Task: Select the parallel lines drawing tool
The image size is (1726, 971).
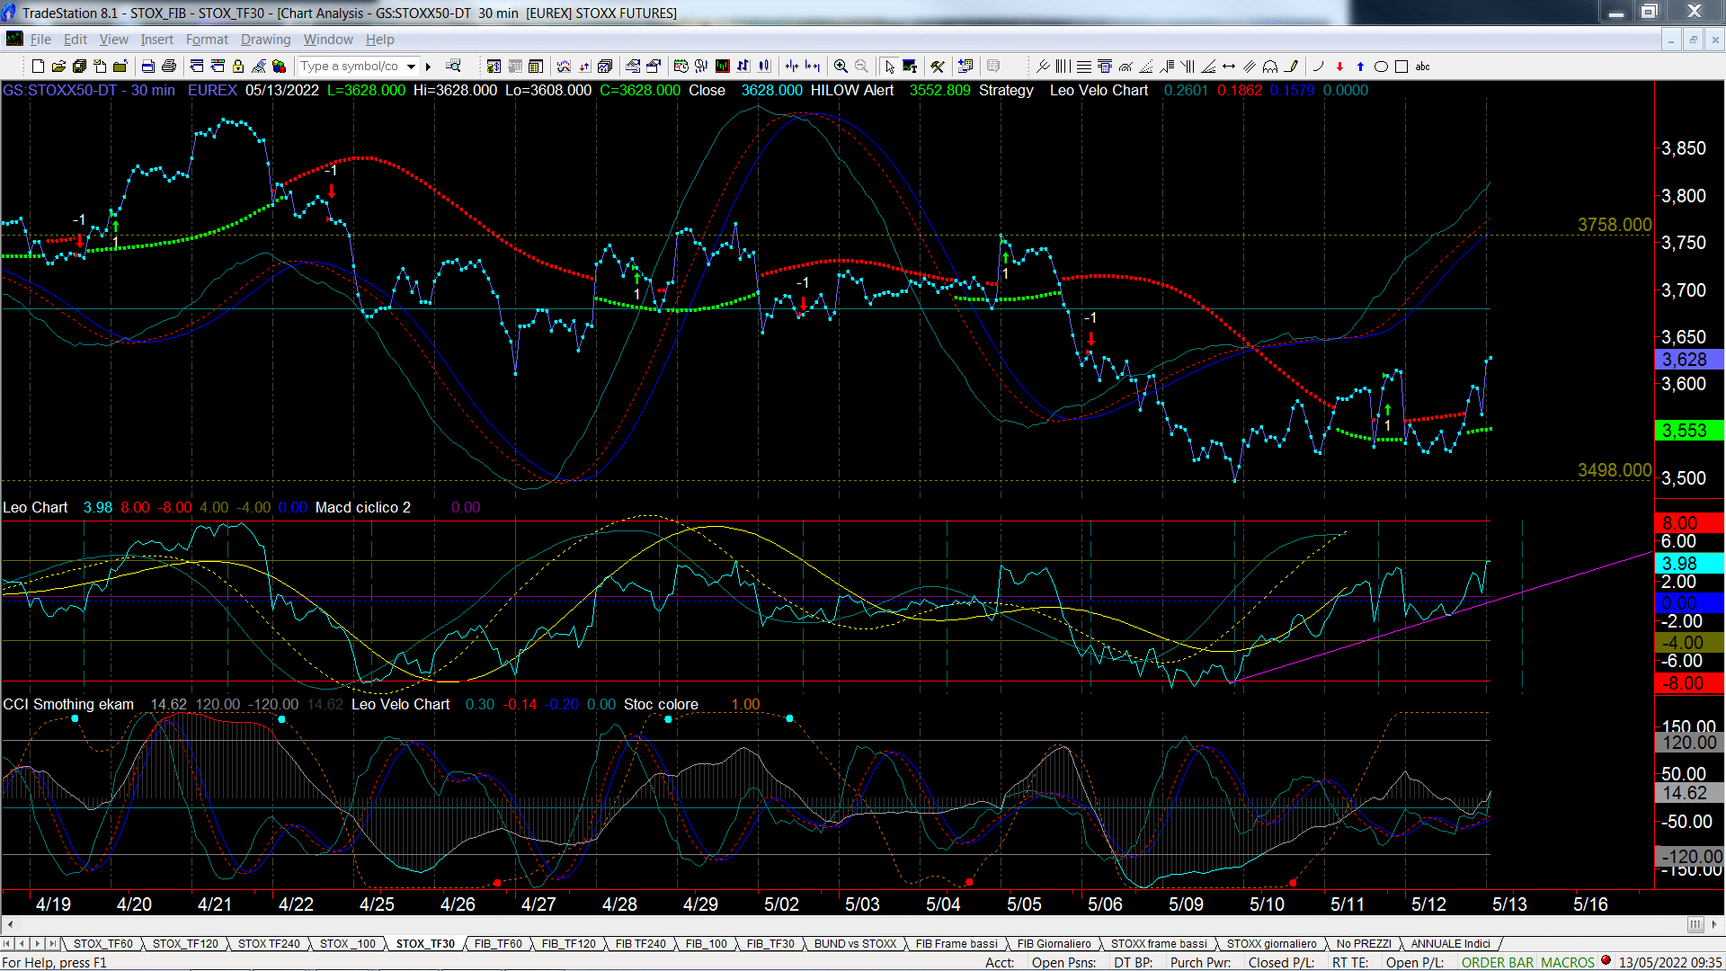Action: pyautogui.click(x=1250, y=67)
